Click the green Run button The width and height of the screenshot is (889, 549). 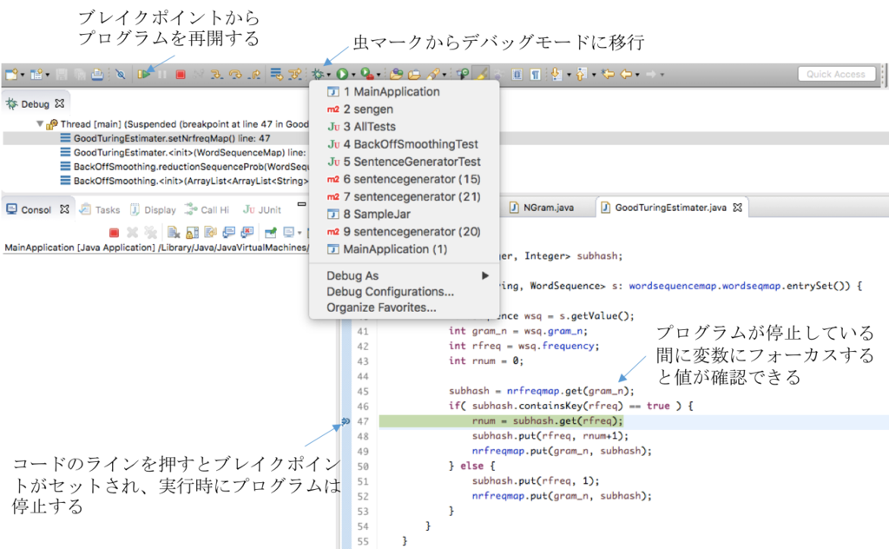pos(342,75)
